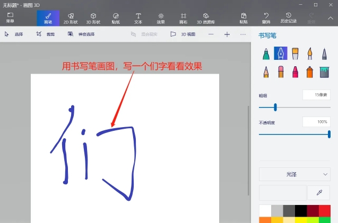Screen dimensions: 338x223
Task: Collapse the ribbon with the chevron
Action: click(x=331, y=19)
